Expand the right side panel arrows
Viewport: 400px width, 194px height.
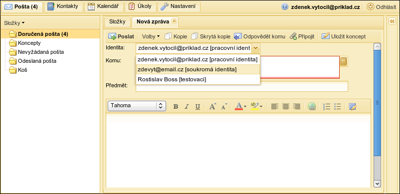coord(392,22)
